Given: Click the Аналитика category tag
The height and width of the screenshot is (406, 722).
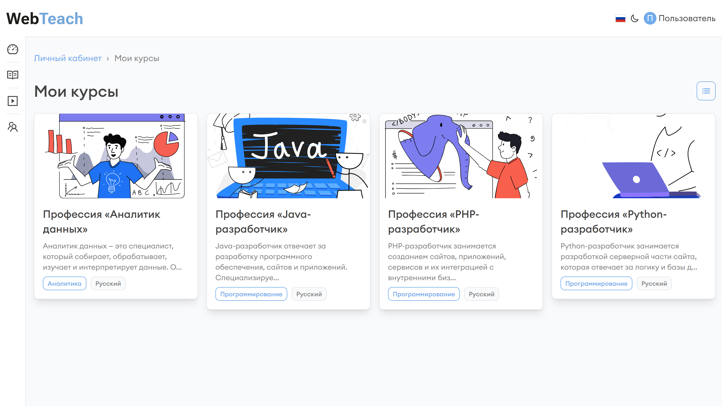Looking at the screenshot, I should pos(64,283).
